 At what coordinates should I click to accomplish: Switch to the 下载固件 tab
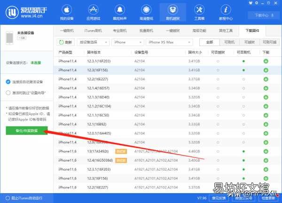click(x=252, y=31)
